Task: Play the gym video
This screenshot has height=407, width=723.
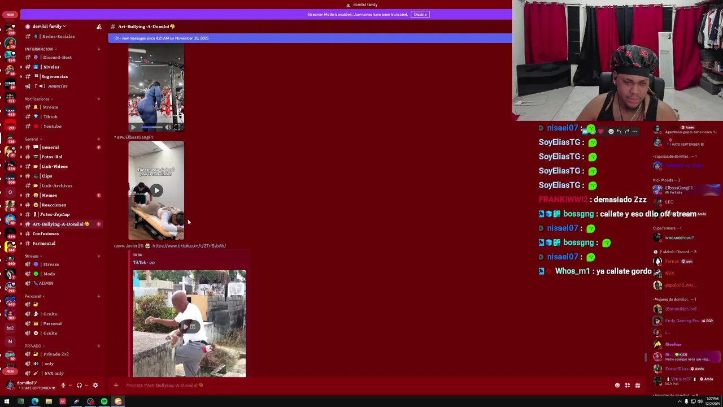Action: pos(133,127)
